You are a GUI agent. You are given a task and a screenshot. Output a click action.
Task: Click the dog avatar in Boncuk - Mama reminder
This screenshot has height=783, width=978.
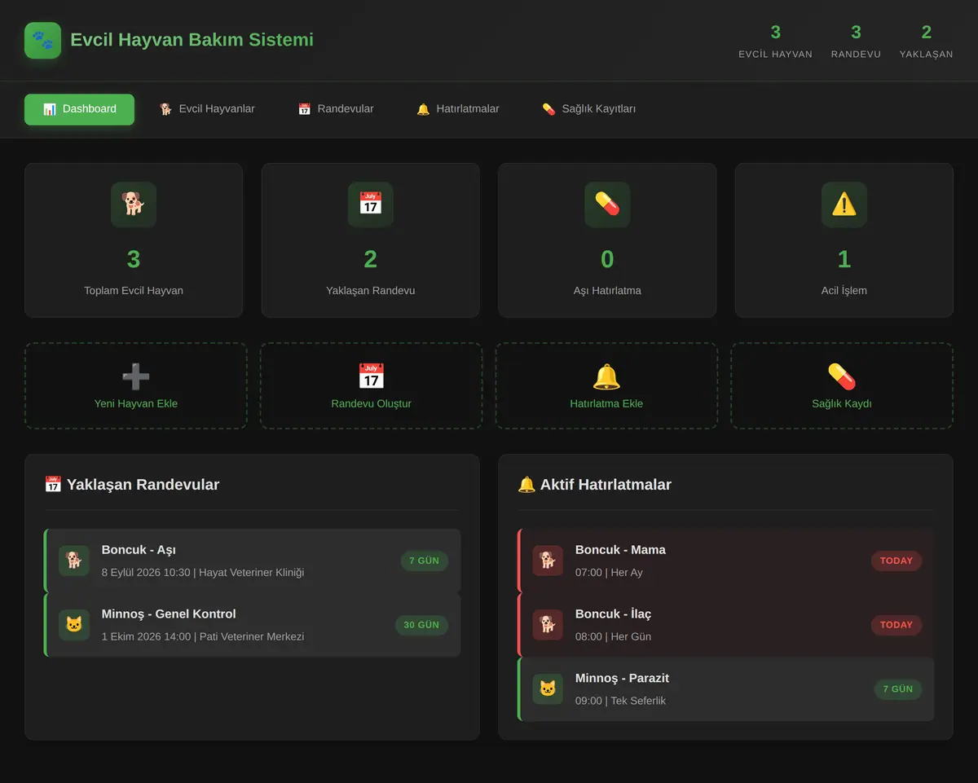pos(548,561)
